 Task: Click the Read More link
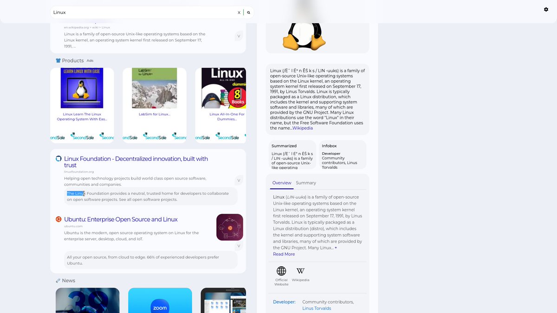tap(284, 254)
